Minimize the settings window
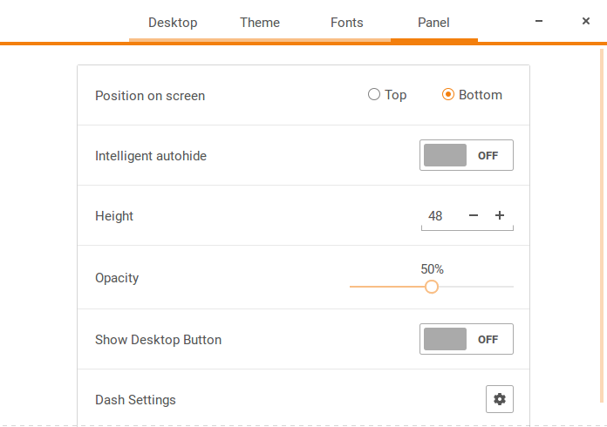Image resolution: width=607 pixels, height=427 pixels. coord(541,21)
